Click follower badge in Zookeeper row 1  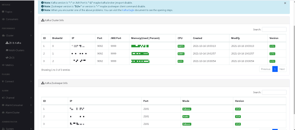pyautogui.click(x=187, y=109)
